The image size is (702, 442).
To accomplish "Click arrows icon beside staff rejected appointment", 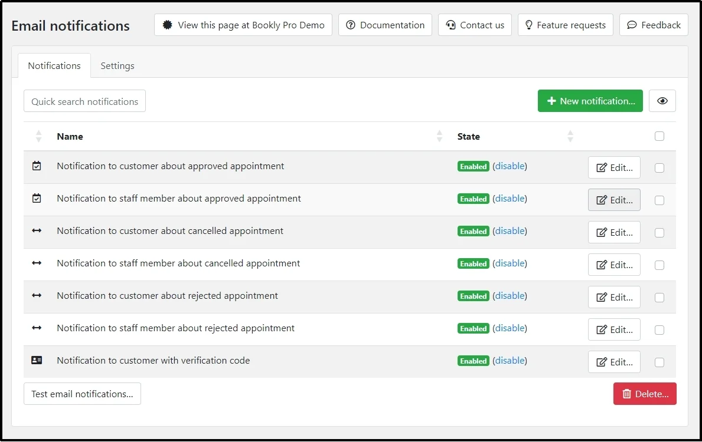I will [37, 328].
